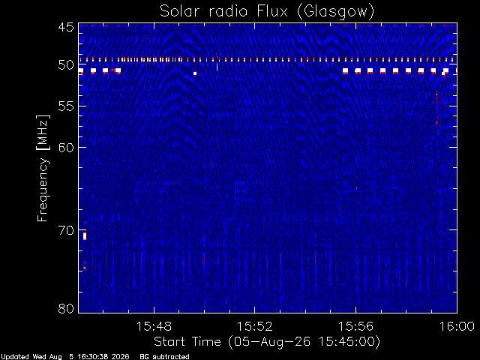Screen dimensions: 480x360
Task: Click the isolated white spot near 15:49:30
Action: coord(195,73)
